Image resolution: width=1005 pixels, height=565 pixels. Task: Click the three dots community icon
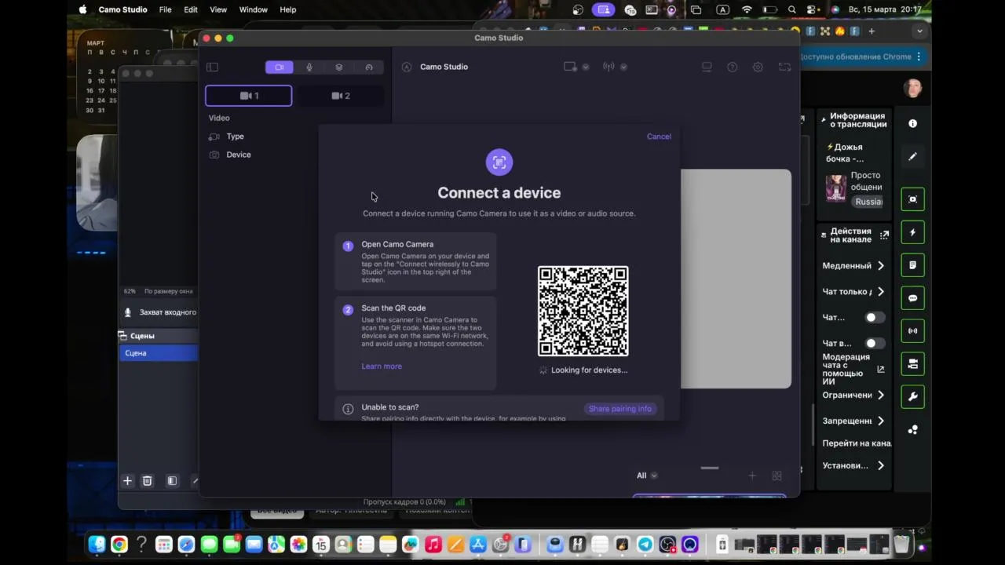(x=913, y=430)
